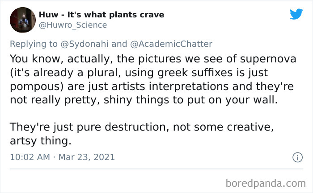Click the word "pompous)" in the tweet
The image size is (313, 193).
pos(37,86)
